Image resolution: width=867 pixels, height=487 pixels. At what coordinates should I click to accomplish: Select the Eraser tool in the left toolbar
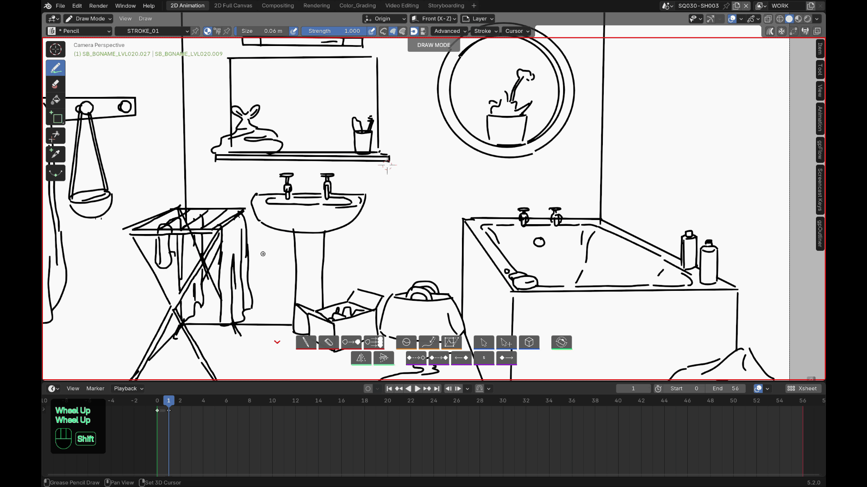pyautogui.click(x=56, y=84)
